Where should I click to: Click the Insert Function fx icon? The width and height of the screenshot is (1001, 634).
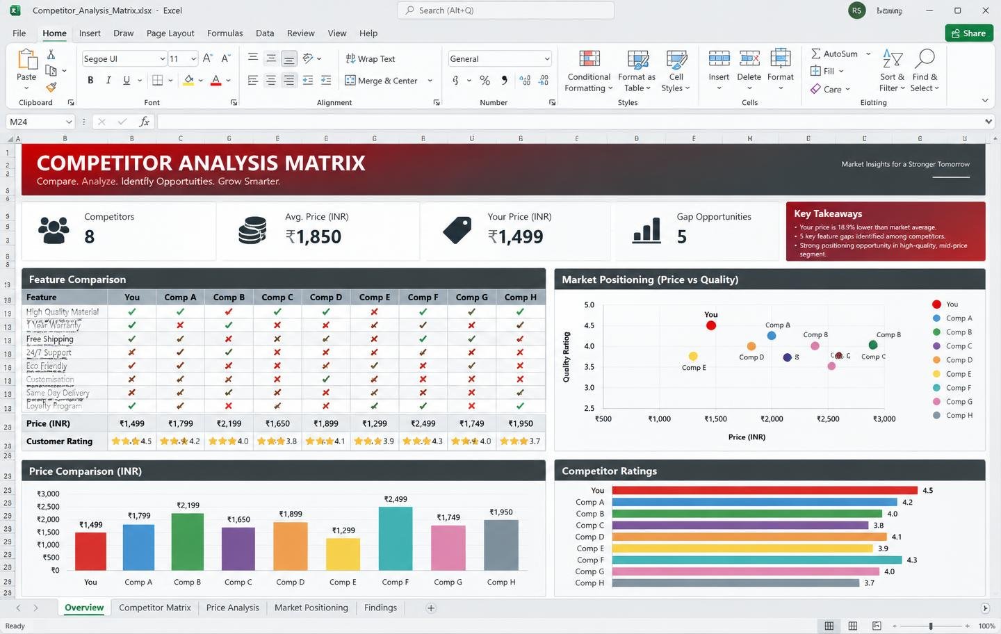(145, 122)
